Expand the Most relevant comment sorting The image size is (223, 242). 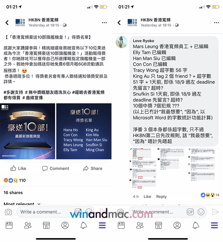(22, 204)
